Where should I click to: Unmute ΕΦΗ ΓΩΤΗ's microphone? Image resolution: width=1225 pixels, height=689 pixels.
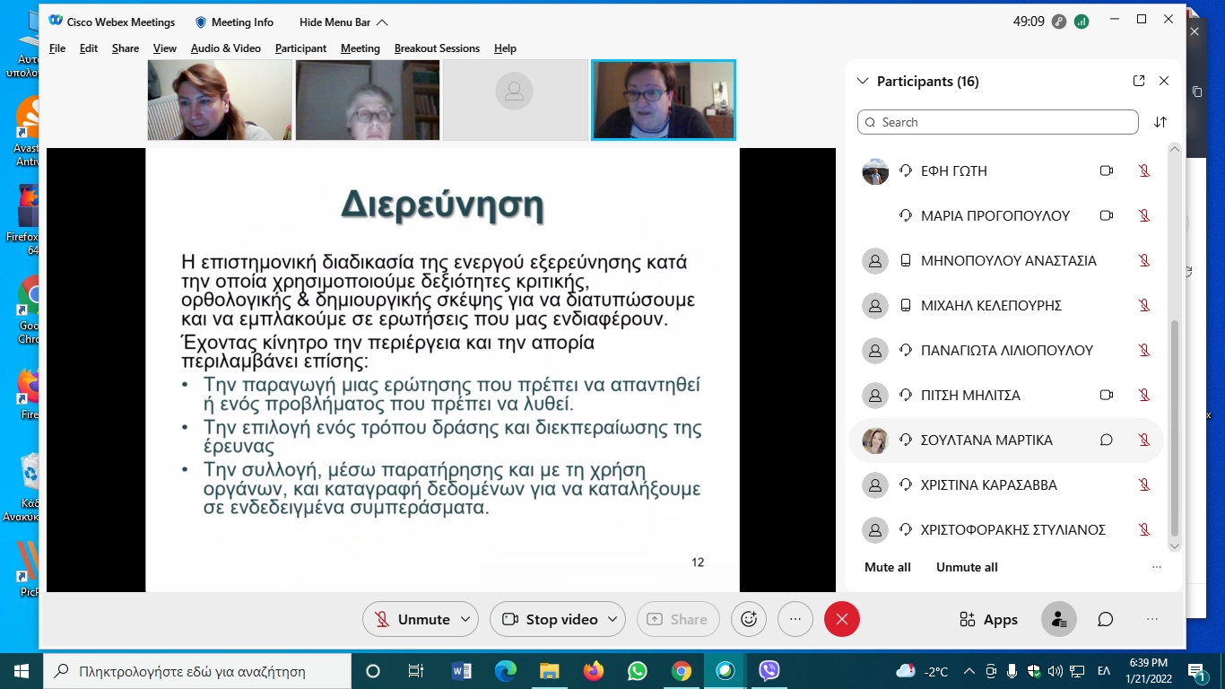coord(1143,170)
